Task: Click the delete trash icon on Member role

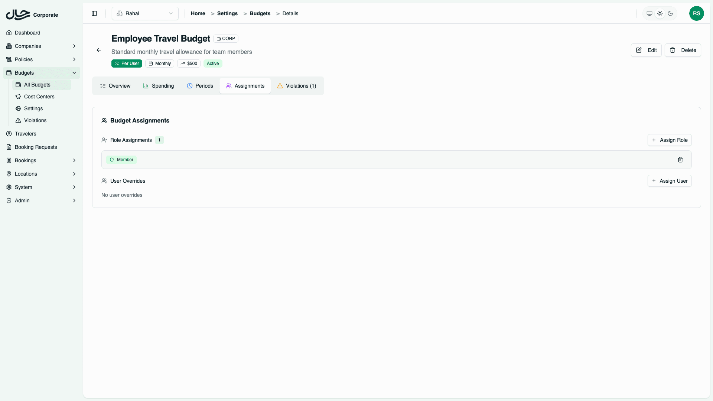Action: point(680,159)
